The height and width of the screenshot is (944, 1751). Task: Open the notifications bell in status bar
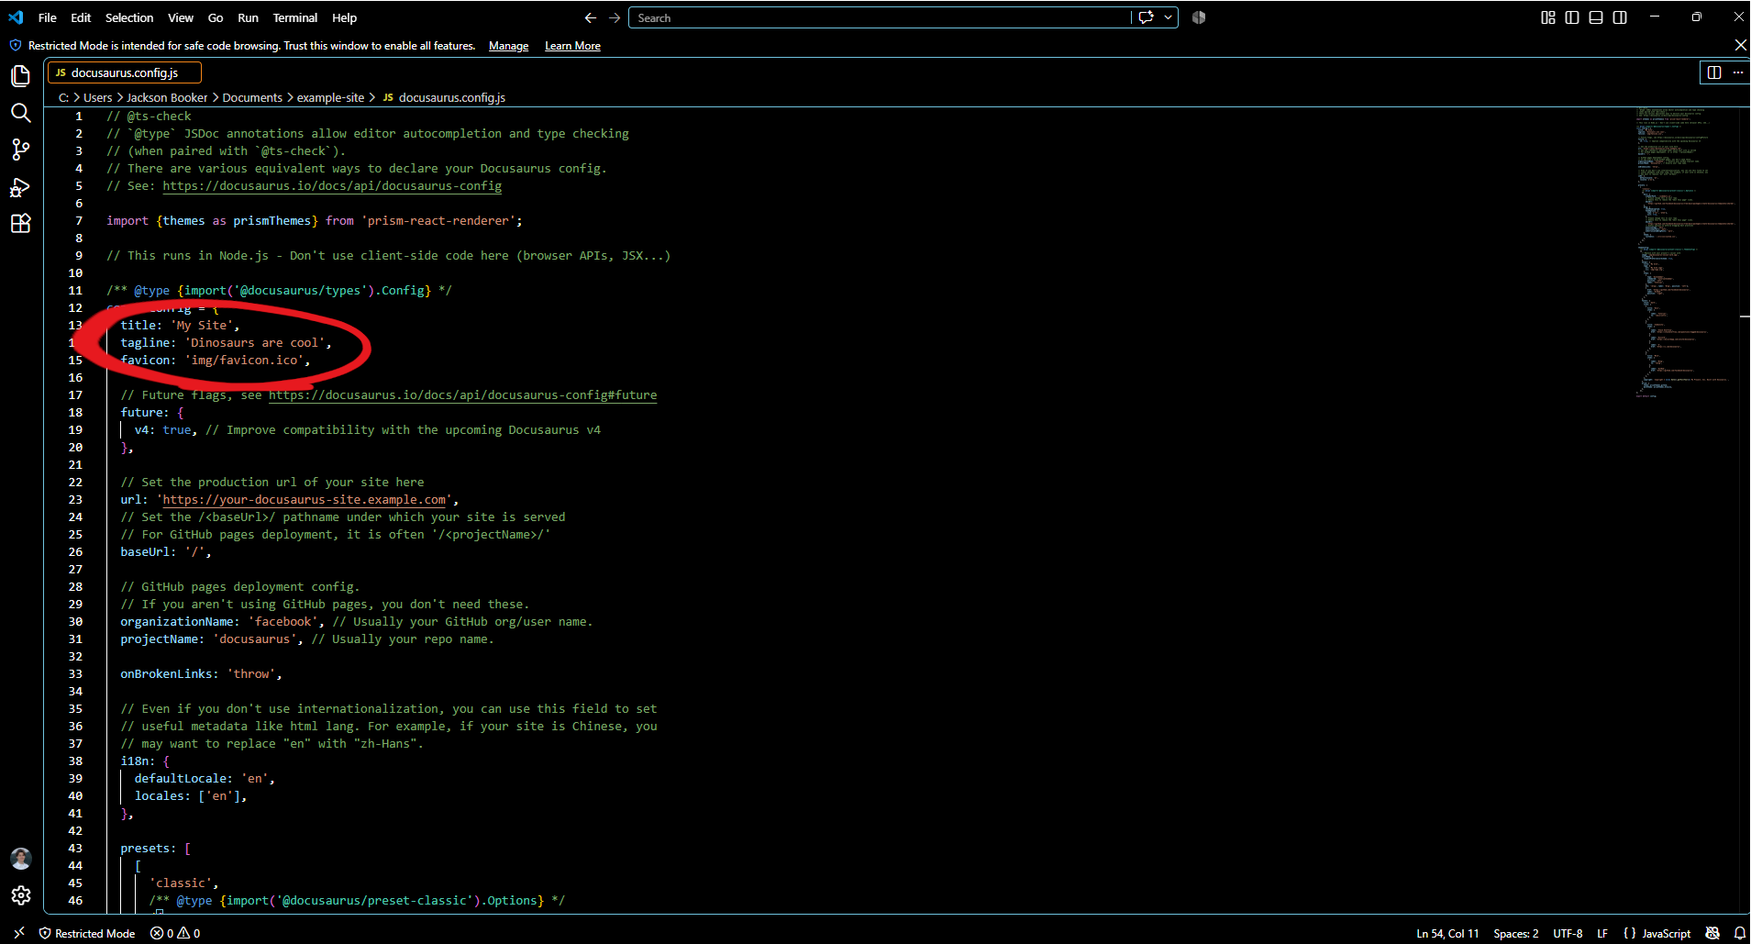click(x=1739, y=933)
